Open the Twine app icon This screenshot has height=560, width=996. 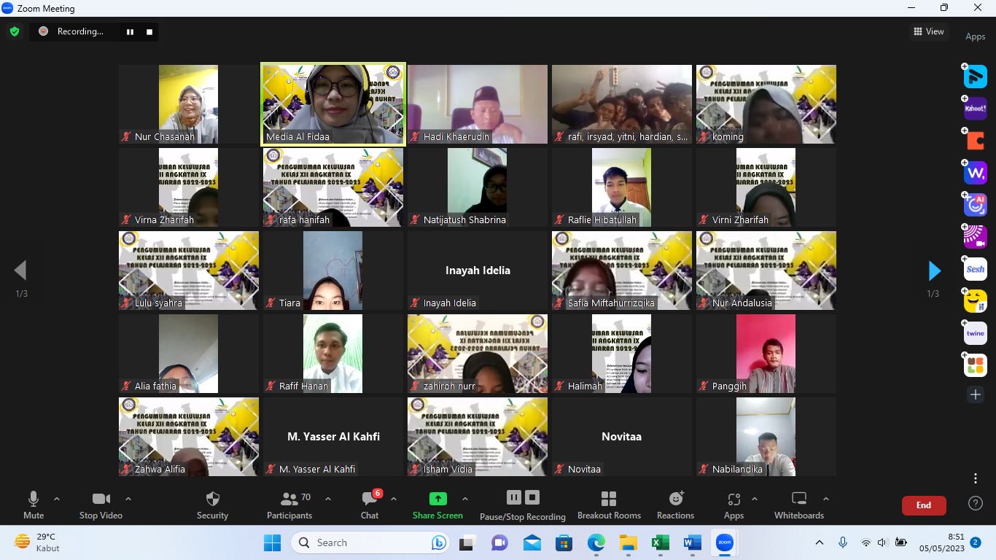975,333
